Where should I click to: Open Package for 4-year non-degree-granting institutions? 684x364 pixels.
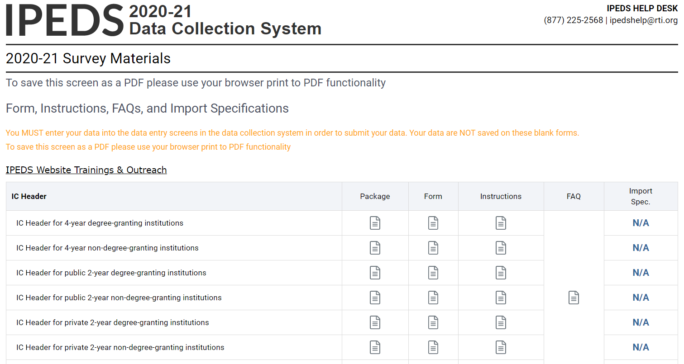(375, 248)
